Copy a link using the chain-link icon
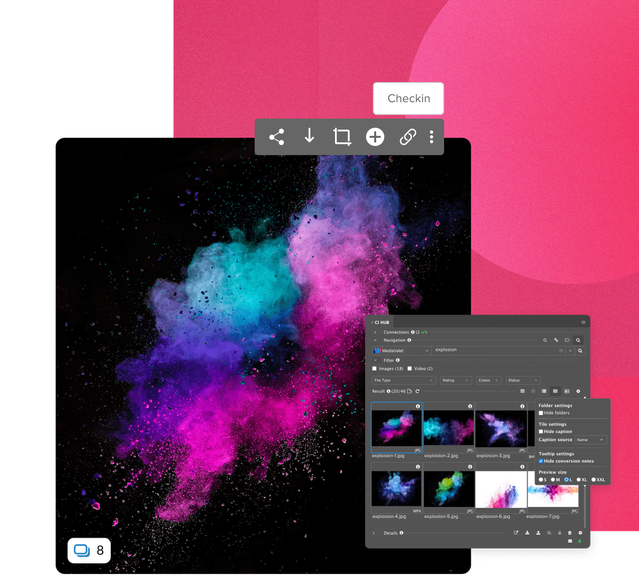 coord(408,137)
